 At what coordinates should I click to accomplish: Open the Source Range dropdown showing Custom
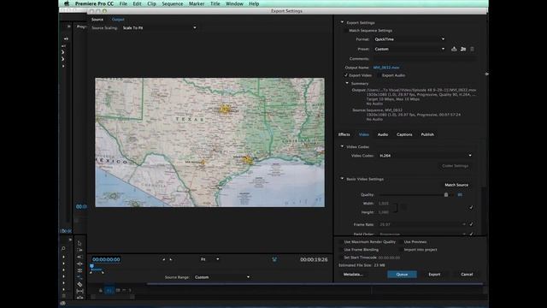click(x=222, y=277)
